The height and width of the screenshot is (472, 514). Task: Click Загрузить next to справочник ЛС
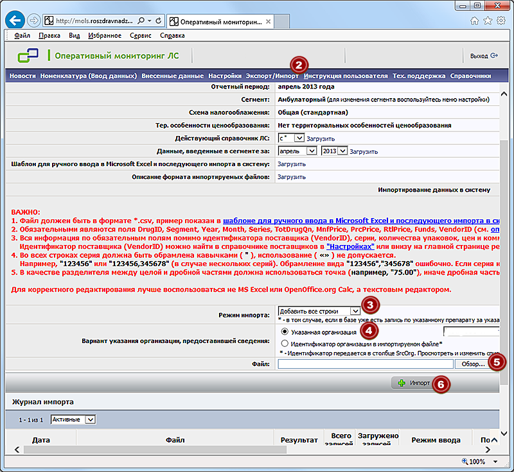321,139
